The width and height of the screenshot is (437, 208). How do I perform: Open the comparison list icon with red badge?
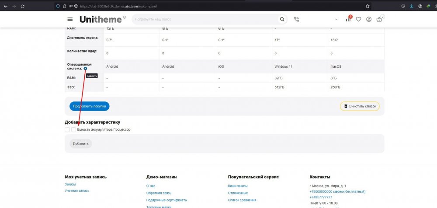348,19
